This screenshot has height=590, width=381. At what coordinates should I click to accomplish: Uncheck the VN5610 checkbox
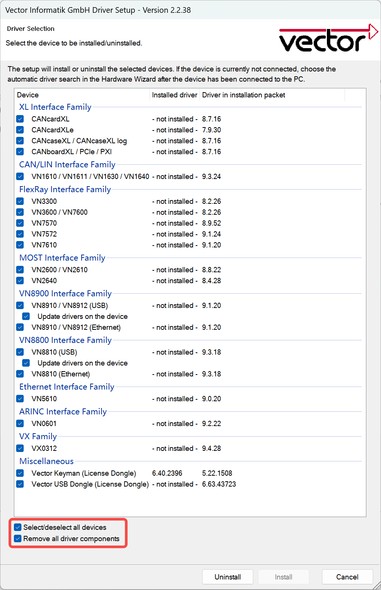(20, 399)
